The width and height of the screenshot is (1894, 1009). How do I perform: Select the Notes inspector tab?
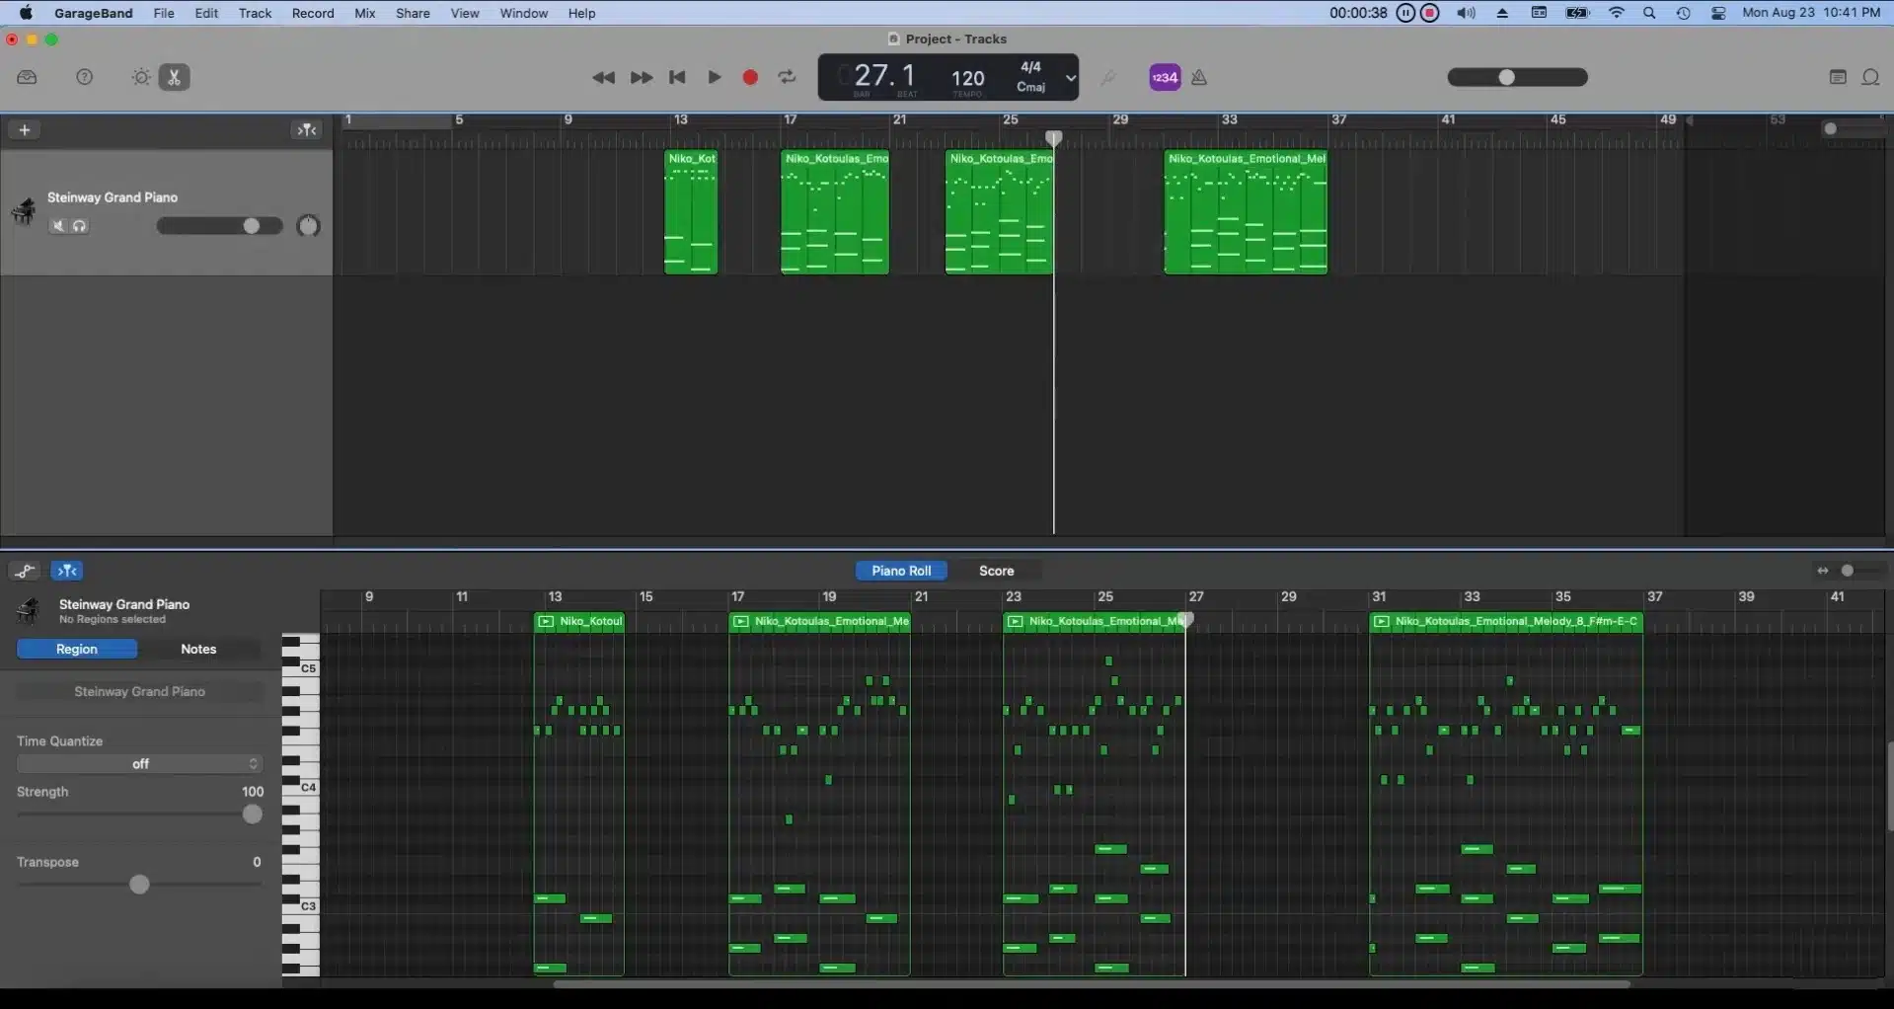[x=198, y=649]
